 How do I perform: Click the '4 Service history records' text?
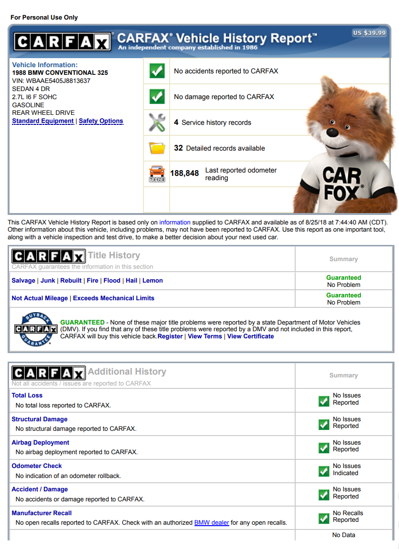pyautogui.click(x=213, y=122)
